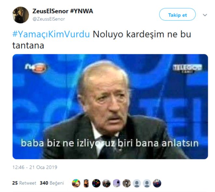Viewport: 215px width, 192px height.
Task: Open the @ZeussElSenor handle link
Action: 49,19
